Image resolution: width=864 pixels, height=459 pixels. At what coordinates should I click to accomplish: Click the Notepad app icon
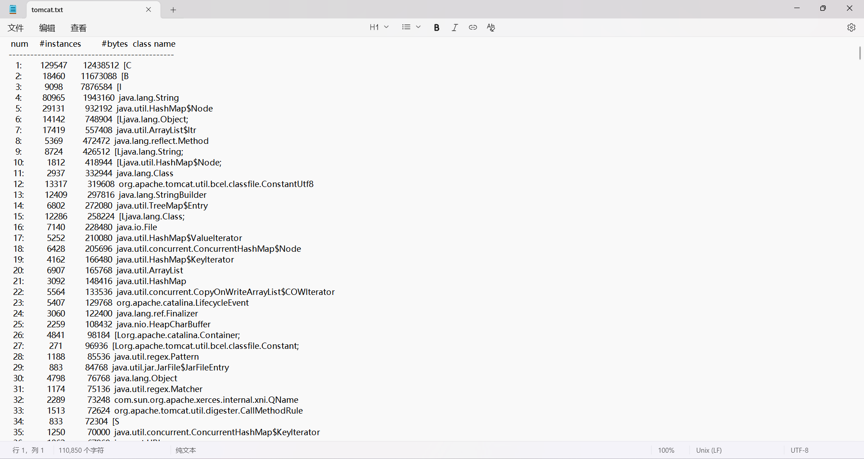click(x=13, y=9)
